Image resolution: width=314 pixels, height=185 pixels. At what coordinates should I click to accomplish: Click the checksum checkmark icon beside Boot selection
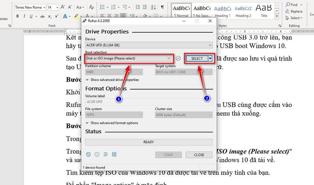178,58
